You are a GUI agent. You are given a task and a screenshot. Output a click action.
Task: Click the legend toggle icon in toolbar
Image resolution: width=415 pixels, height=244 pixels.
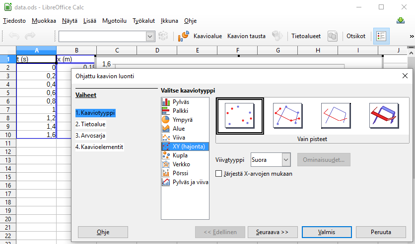[381, 36]
